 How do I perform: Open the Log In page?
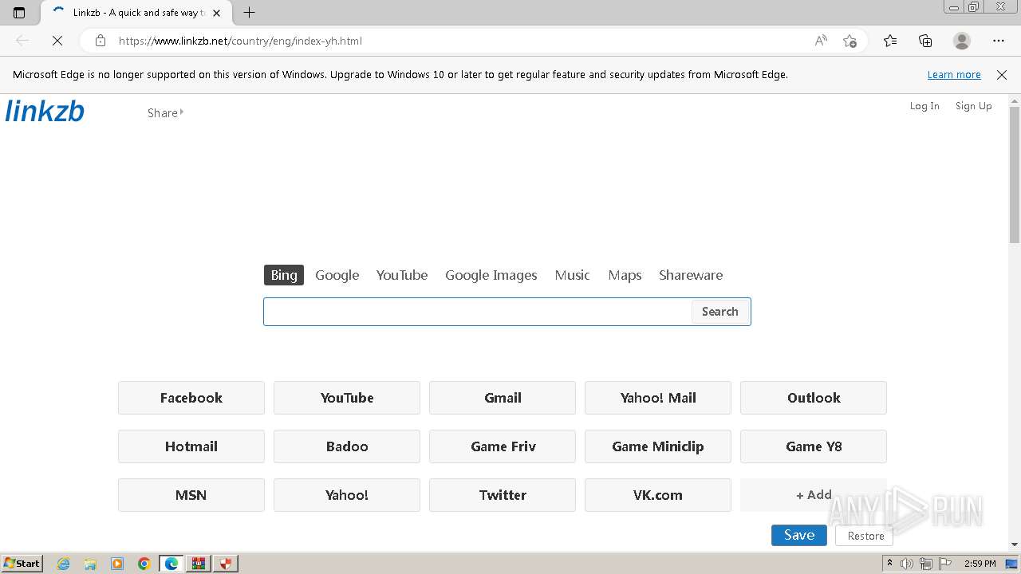pos(924,106)
